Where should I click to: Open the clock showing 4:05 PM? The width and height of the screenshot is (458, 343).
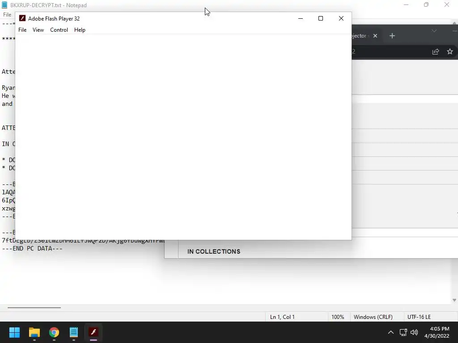click(x=437, y=332)
